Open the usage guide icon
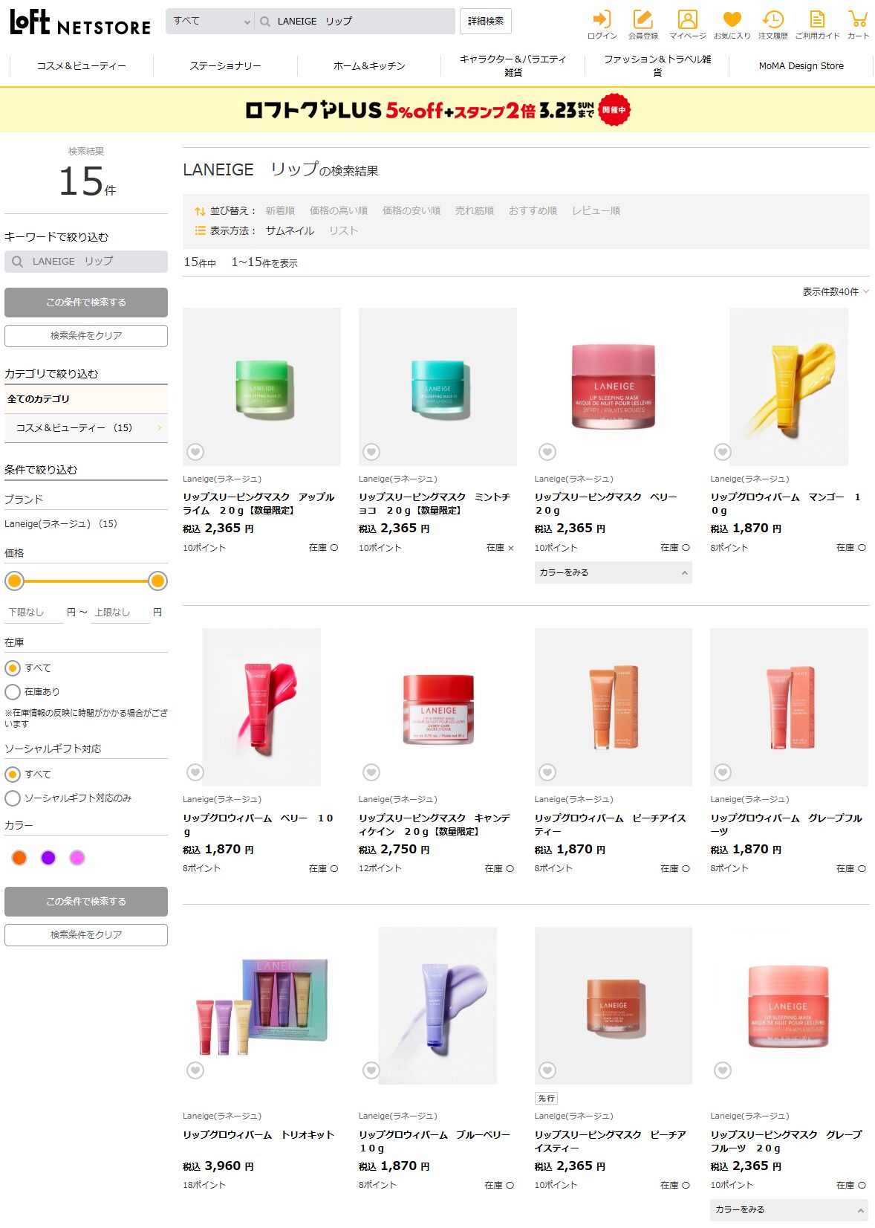 (x=817, y=24)
